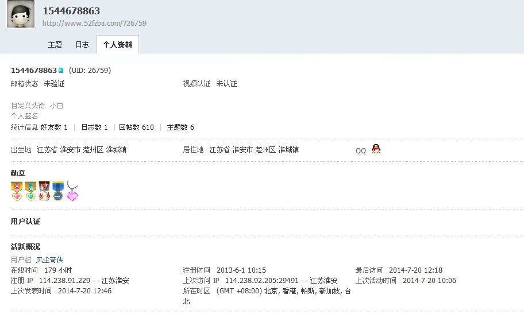The image size is (524, 314).
Task: Click the second medal with teal heart
Action: [x=30, y=191]
